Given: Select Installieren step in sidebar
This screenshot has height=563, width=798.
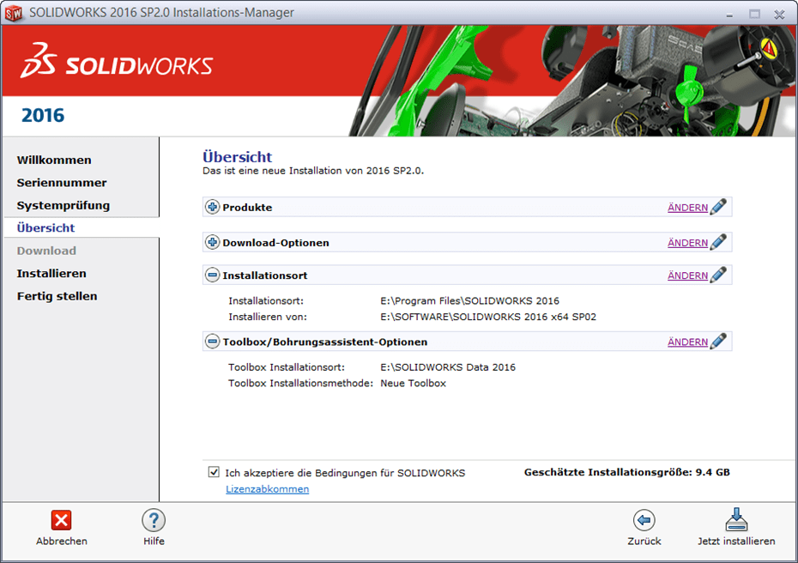Looking at the screenshot, I should click(x=51, y=274).
